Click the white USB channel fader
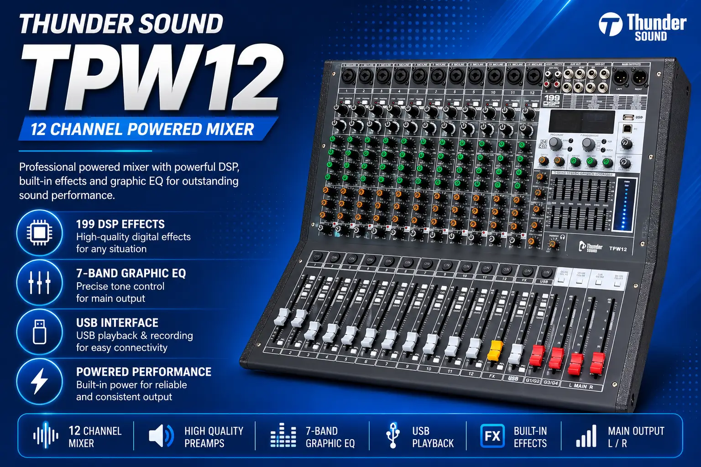Viewport: 701px width, 467px height. [x=516, y=353]
